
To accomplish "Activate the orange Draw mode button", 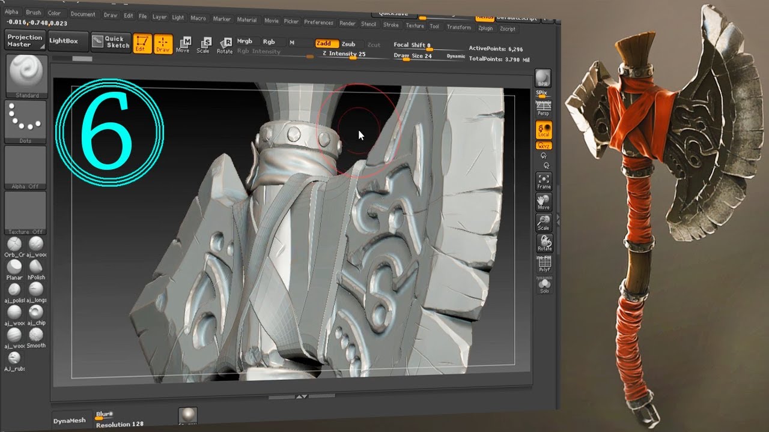I will click(x=163, y=44).
